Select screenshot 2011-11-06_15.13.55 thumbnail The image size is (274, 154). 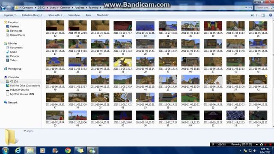(x=123, y=62)
